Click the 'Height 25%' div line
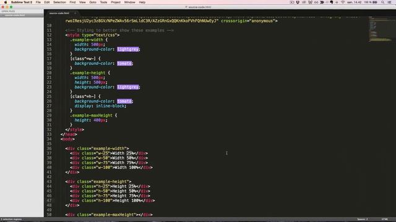 pos(110,186)
